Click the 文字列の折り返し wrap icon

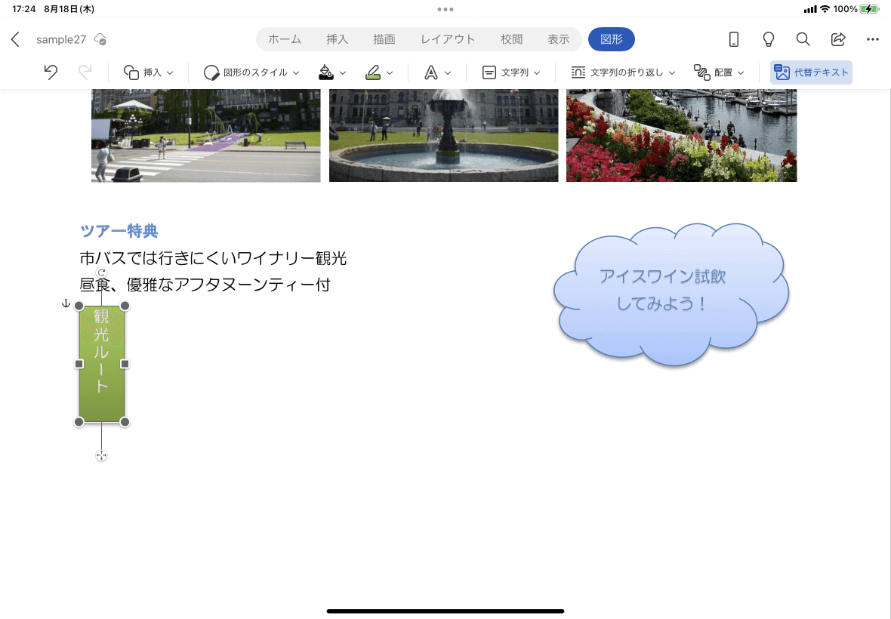578,72
